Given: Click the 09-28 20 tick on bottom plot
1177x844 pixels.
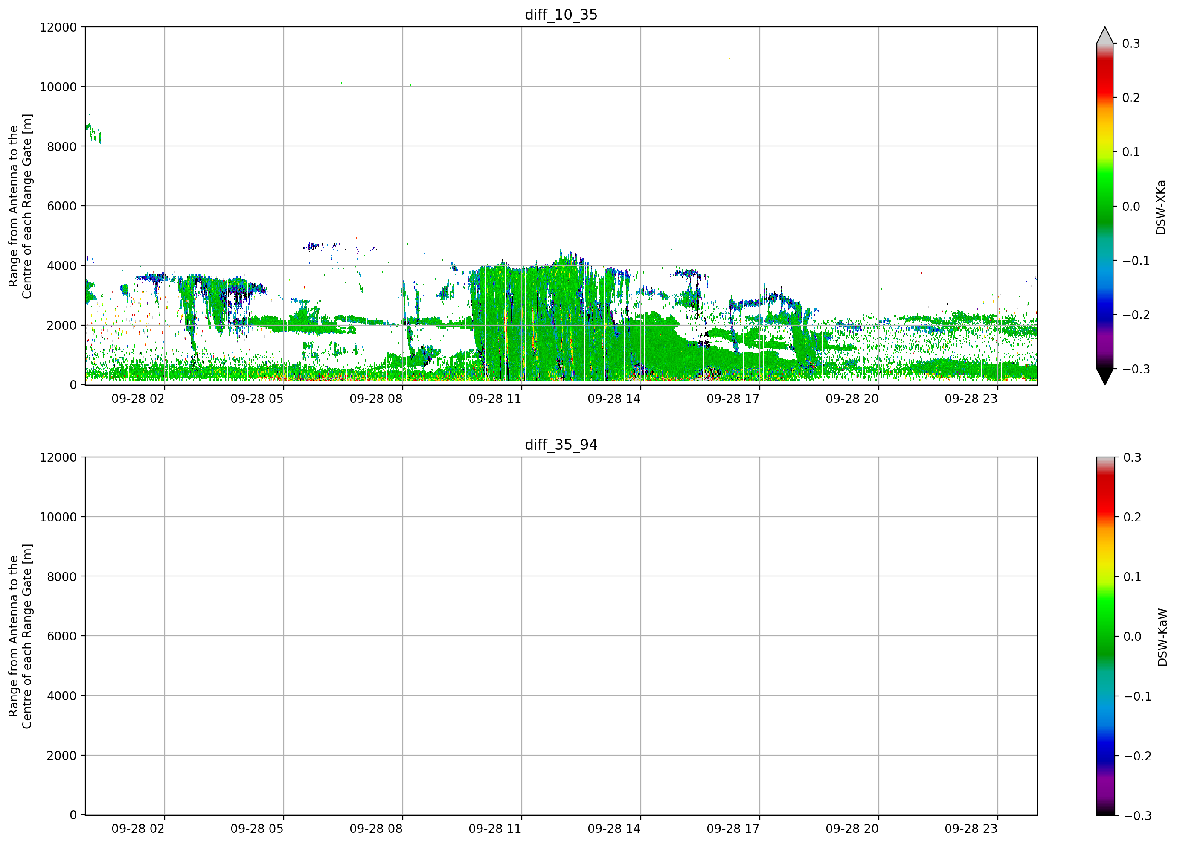Looking at the screenshot, I should click(x=879, y=817).
